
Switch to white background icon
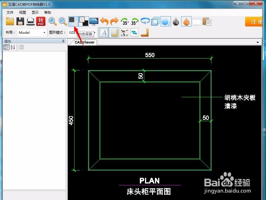(73, 21)
